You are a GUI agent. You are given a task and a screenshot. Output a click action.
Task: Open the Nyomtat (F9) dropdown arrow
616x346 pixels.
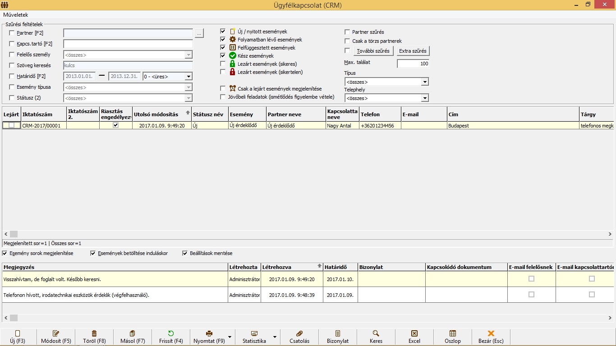tap(230, 337)
